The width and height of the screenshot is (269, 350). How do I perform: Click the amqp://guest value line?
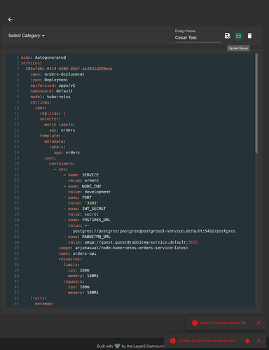pos(133,242)
